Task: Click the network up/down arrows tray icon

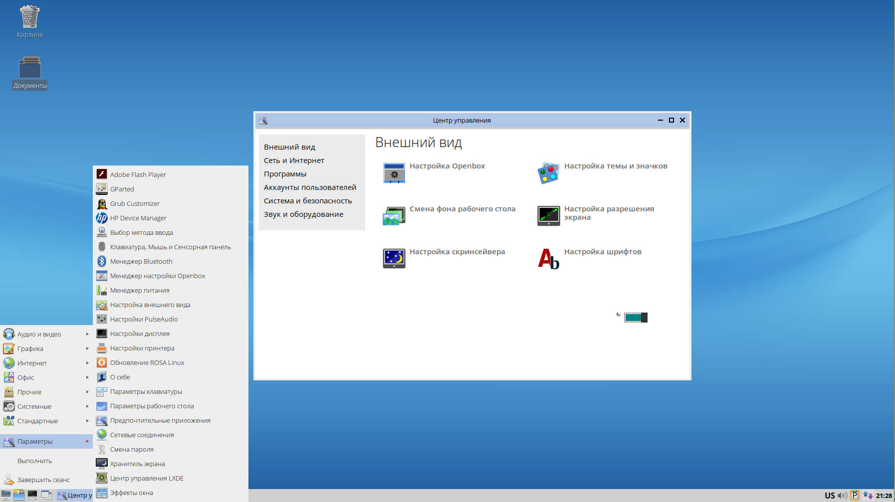Action: coord(868,496)
